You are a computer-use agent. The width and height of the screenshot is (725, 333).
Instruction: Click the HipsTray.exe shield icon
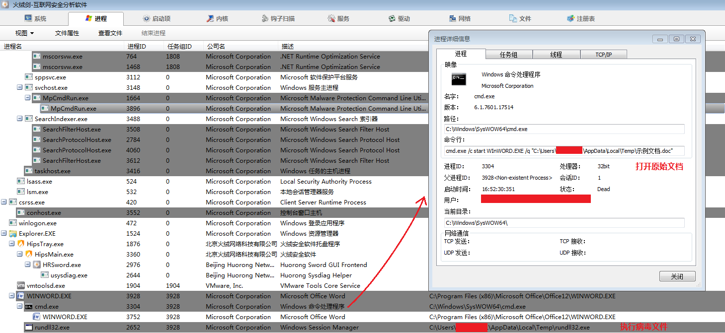[21, 244]
